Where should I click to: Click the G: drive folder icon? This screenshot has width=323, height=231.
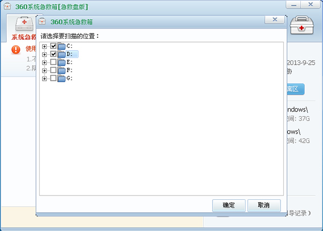click(61, 78)
